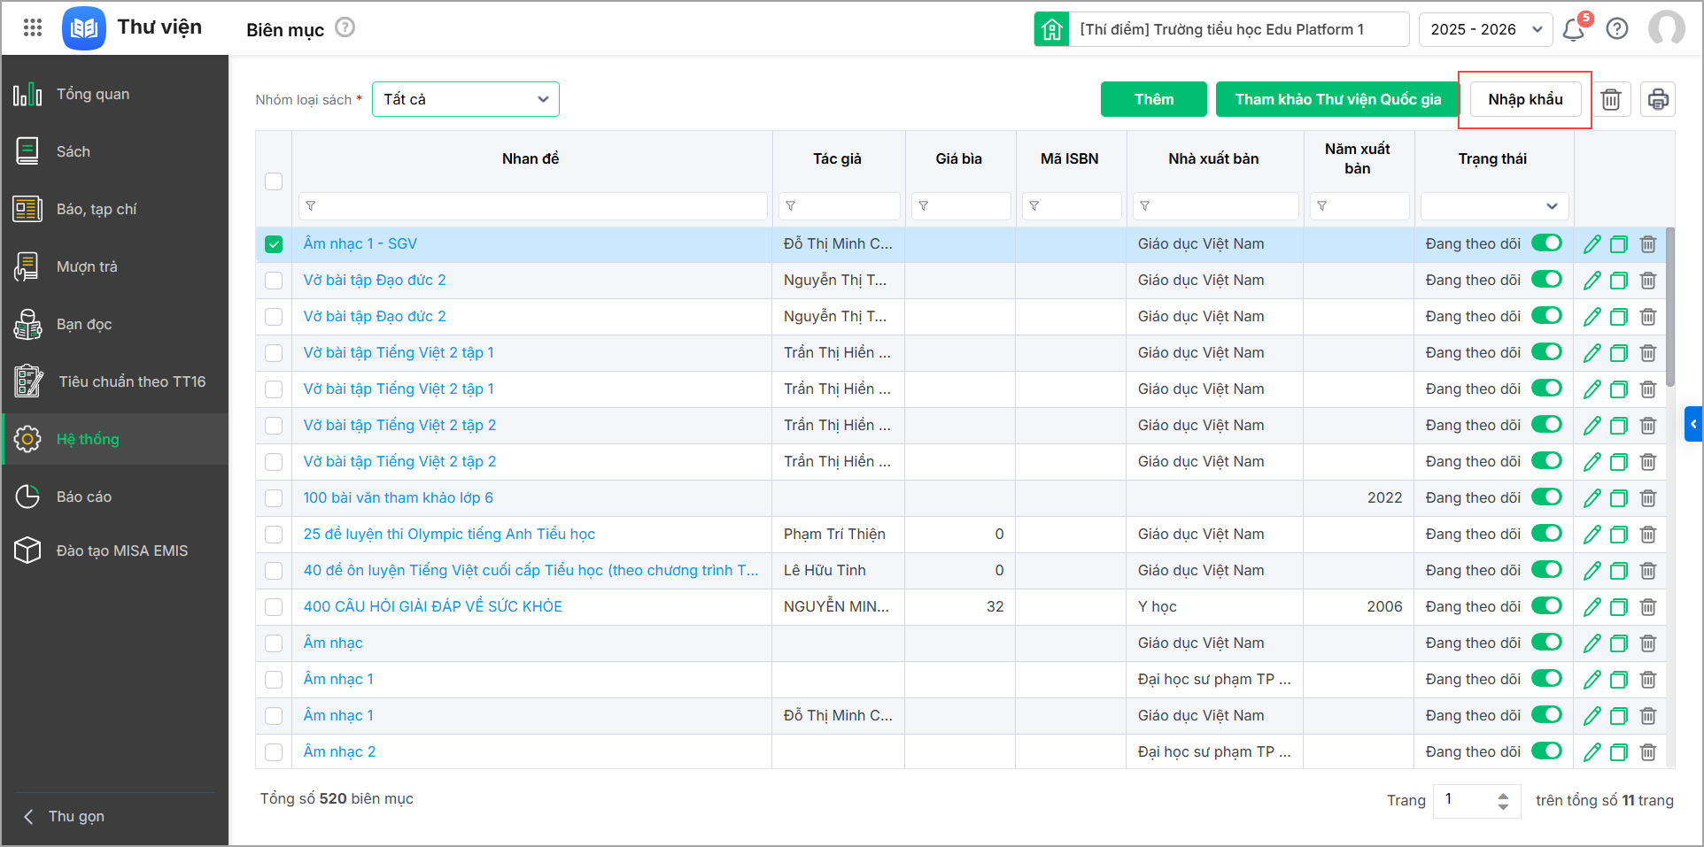Tick the select-all header checkbox

[274, 181]
